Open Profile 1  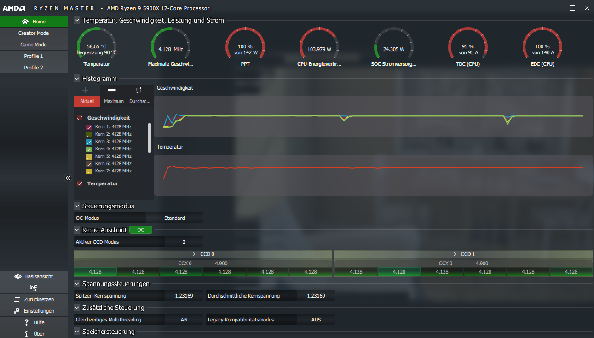coord(34,56)
